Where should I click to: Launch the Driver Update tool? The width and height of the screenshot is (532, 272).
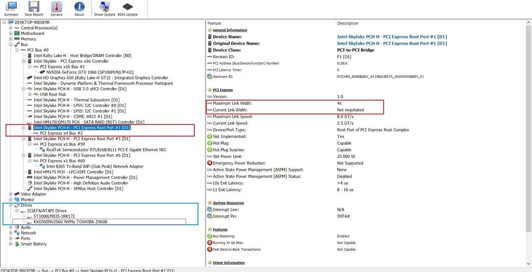[x=104, y=9]
